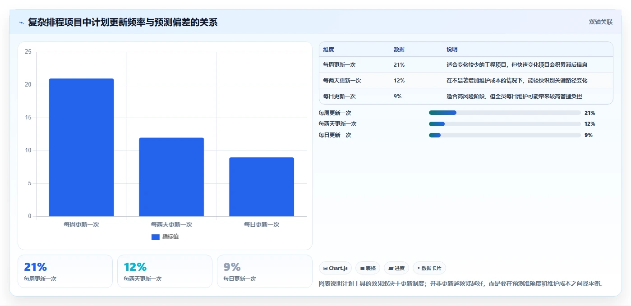Click the 维度 column header
The width and height of the screenshot is (631, 306).
coord(329,50)
